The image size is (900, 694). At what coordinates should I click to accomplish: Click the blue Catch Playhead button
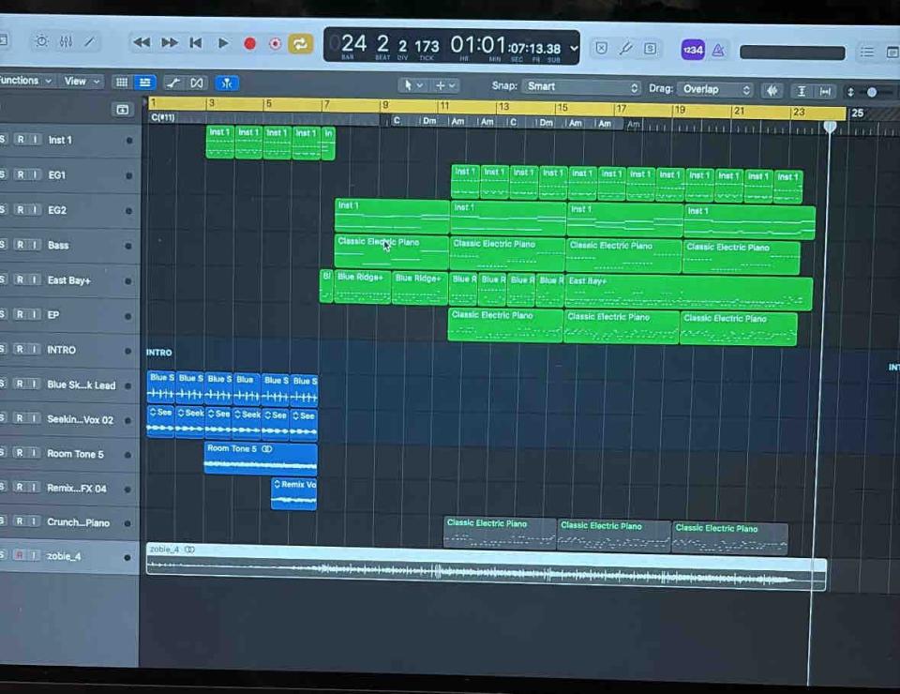point(226,83)
